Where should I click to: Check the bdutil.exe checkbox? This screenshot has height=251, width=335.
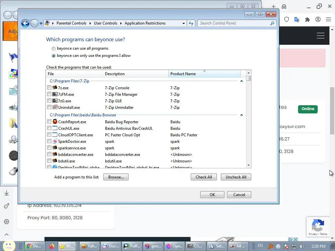point(49,161)
